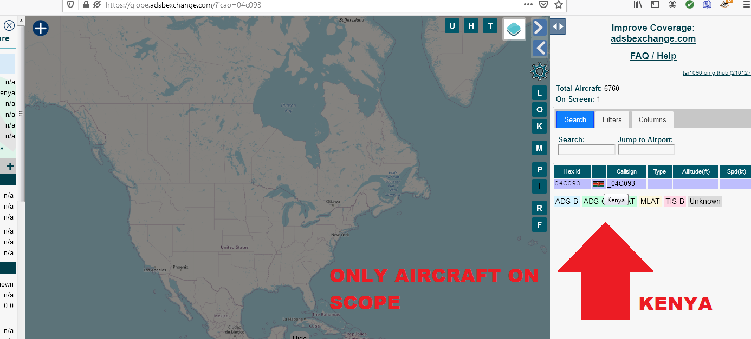Click the right-pointing chevron sidebar button
The image size is (751, 339).
(x=539, y=27)
